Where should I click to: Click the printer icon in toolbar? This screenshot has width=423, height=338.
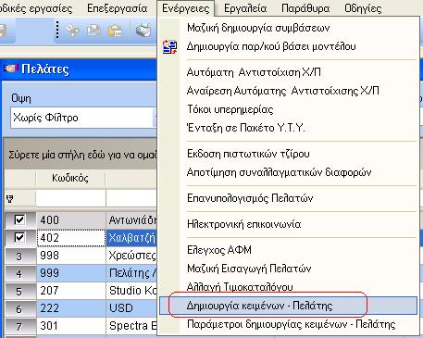click(143, 31)
